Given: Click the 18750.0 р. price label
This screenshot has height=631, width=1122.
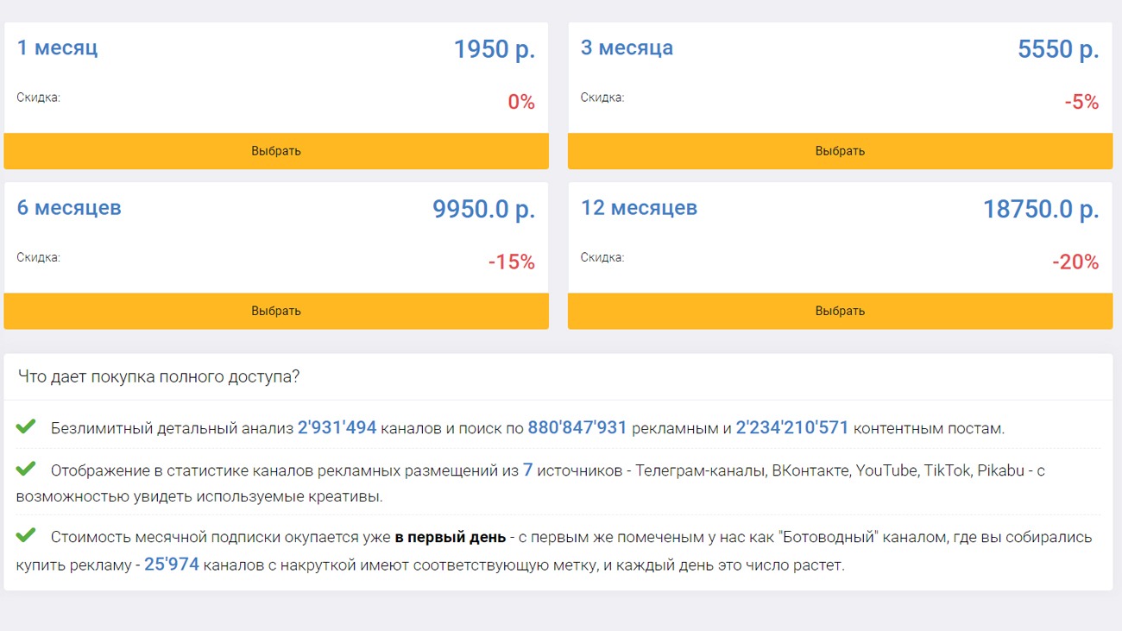Looking at the screenshot, I should tap(1041, 210).
